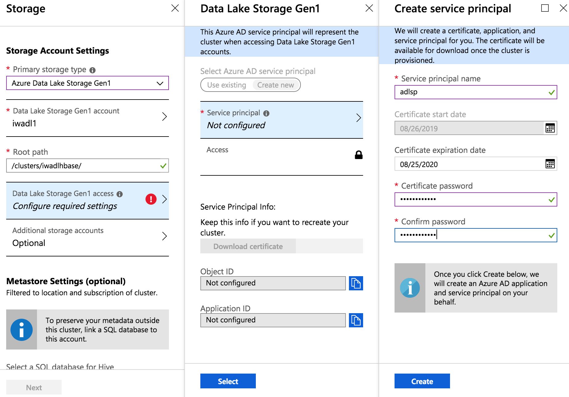Image resolution: width=569 pixels, height=397 pixels.
Task: Click the Application ID text box
Action: (x=273, y=320)
